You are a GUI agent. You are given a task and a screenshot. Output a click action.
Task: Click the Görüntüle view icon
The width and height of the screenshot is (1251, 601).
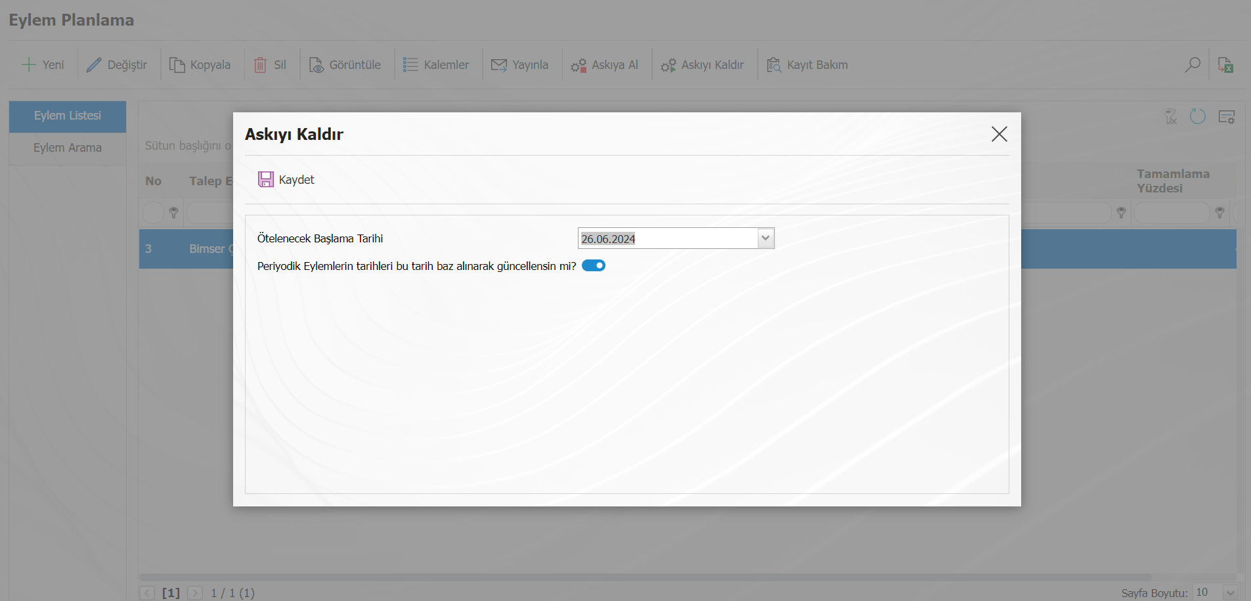[x=317, y=65]
